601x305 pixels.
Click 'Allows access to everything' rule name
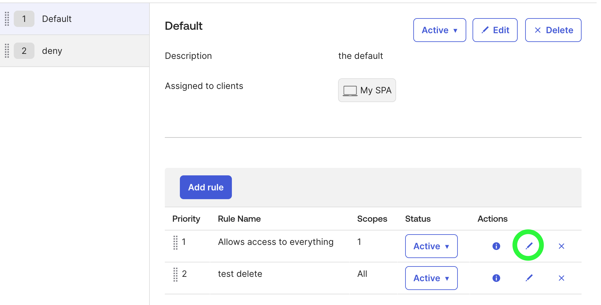click(x=276, y=242)
